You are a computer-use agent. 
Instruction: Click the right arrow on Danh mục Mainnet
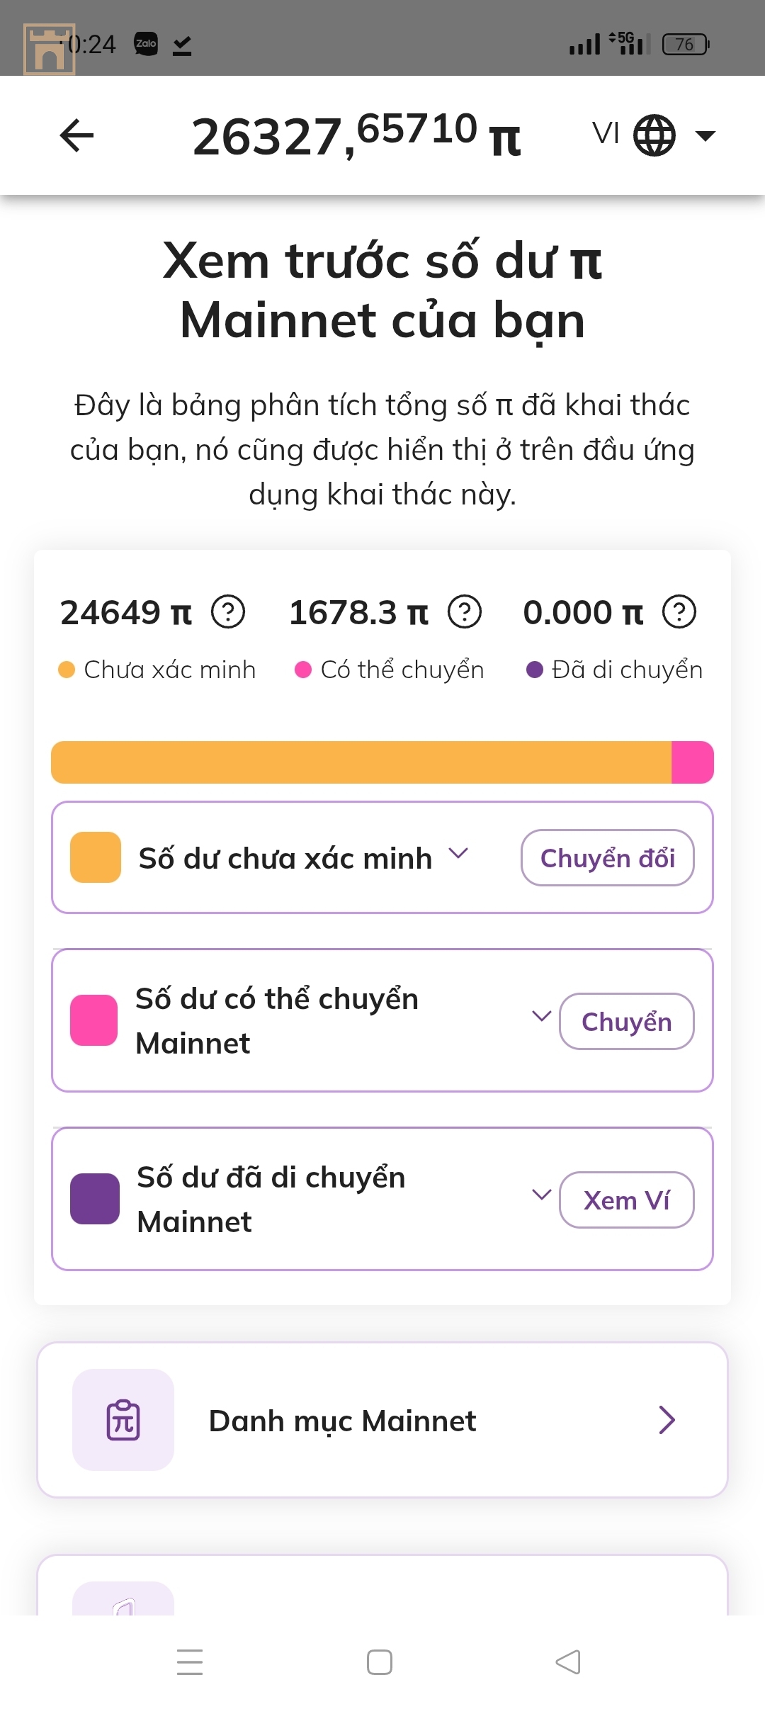click(667, 1420)
